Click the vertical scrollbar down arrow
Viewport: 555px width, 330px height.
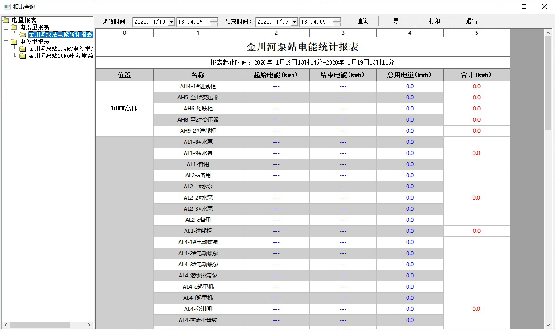click(548, 325)
